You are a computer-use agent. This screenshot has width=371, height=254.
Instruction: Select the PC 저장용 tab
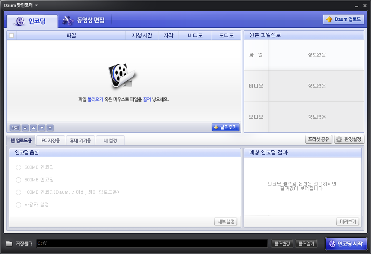pos(51,140)
